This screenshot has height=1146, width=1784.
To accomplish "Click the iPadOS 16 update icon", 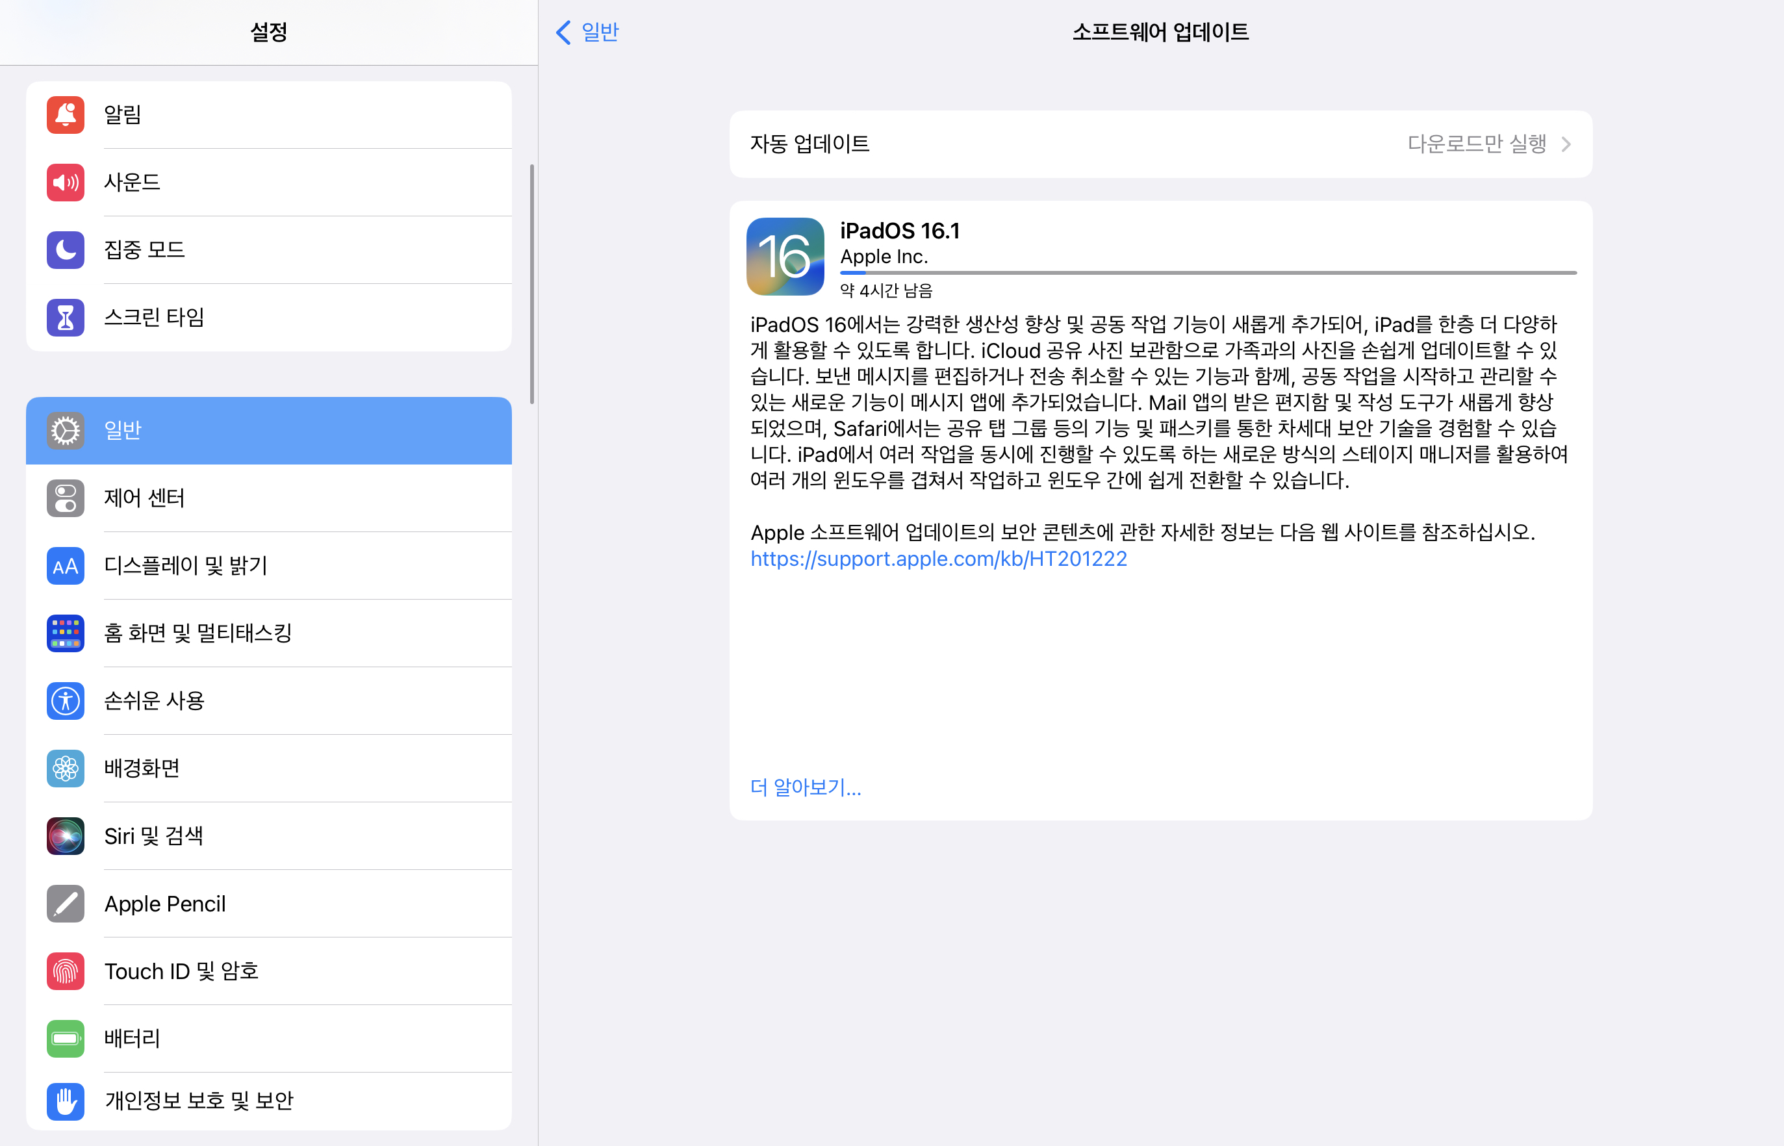I will click(x=785, y=257).
